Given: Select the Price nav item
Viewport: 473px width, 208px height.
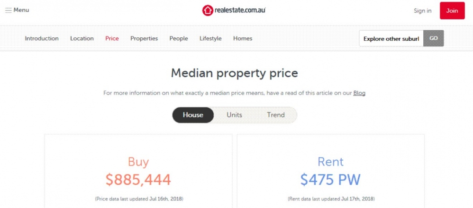Looking at the screenshot, I should (112, 39).
